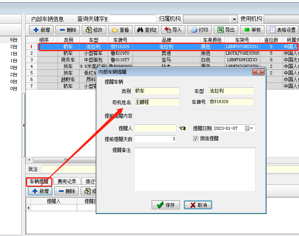
Task: Open the 归属机构 dropdown list
Action: point(234,19)
